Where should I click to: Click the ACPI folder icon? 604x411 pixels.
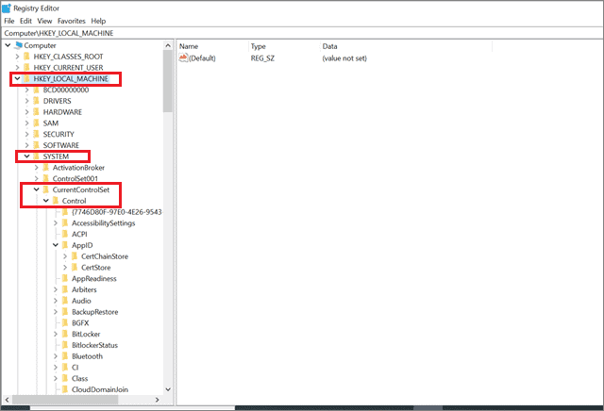65,234
